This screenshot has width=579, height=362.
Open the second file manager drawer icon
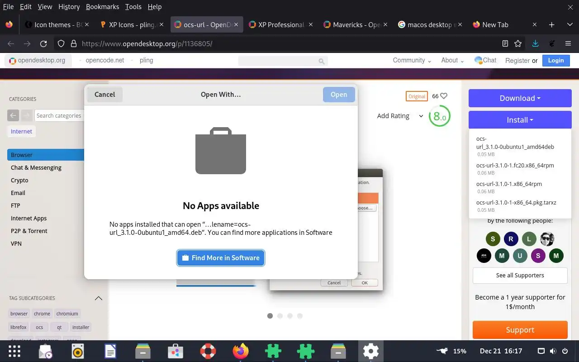click(x=338, y=351)
